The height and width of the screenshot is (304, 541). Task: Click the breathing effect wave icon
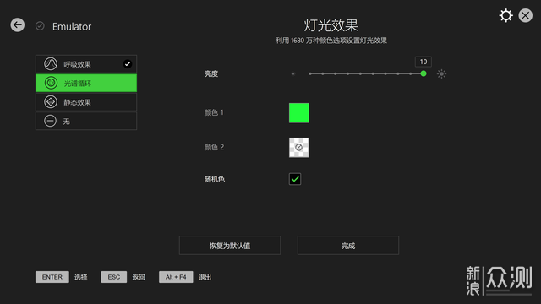(51, 64)
